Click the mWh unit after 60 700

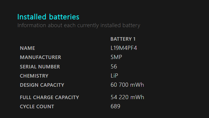tap(138, 85)
